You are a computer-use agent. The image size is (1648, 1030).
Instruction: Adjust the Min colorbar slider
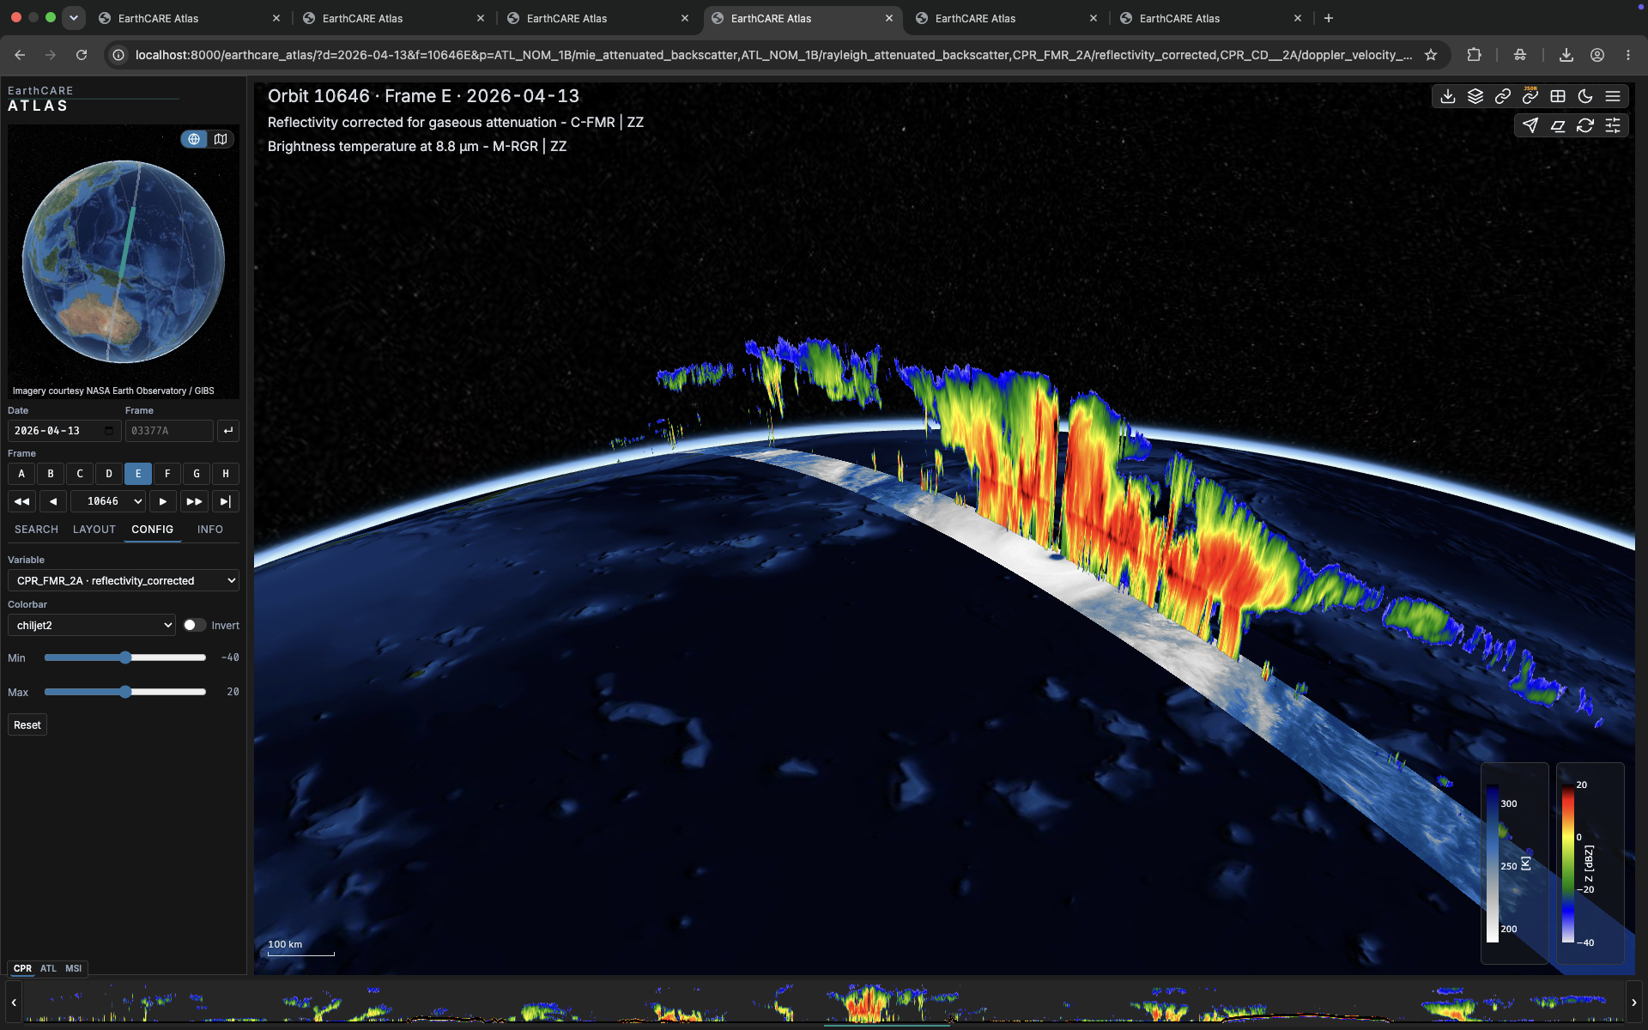[x=125, y=657]
